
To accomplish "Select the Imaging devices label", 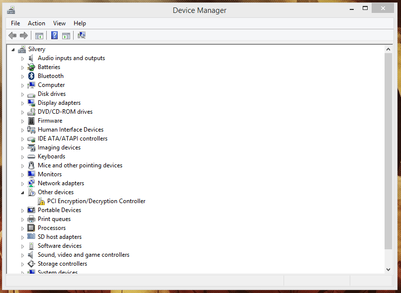I will coord(59,147).
